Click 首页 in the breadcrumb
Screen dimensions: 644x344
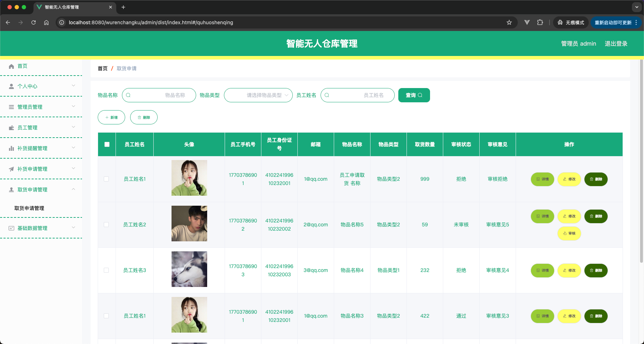tap(103, 68)
